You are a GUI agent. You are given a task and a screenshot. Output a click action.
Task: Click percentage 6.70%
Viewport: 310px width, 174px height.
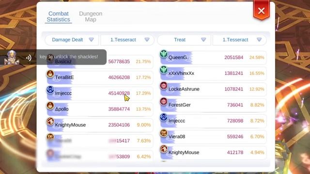257,136
